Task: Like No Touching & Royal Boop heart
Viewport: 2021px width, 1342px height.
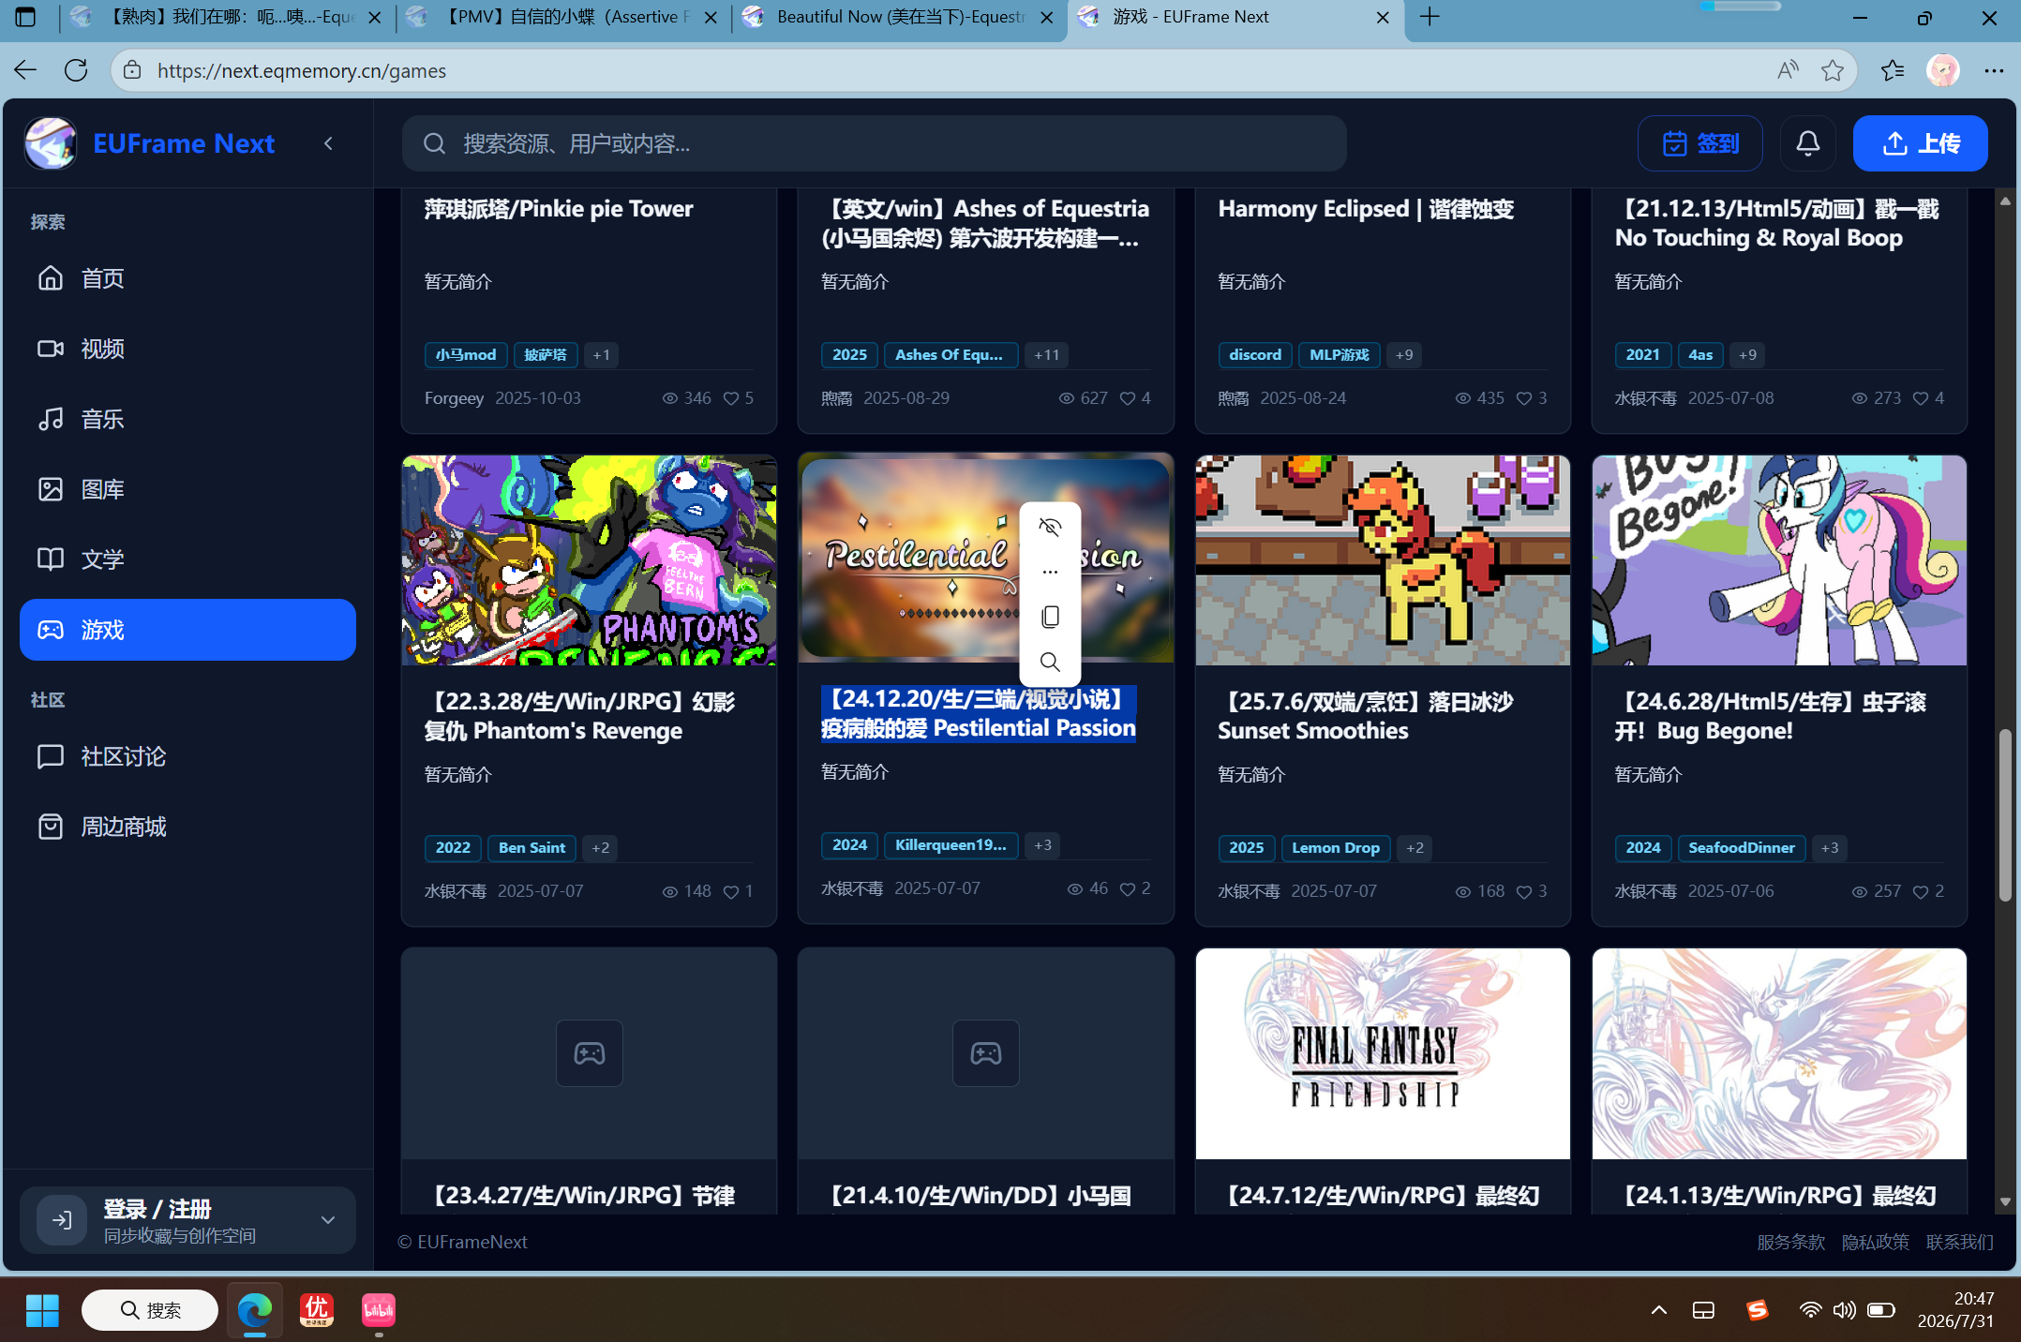Action: point(1921,398)
